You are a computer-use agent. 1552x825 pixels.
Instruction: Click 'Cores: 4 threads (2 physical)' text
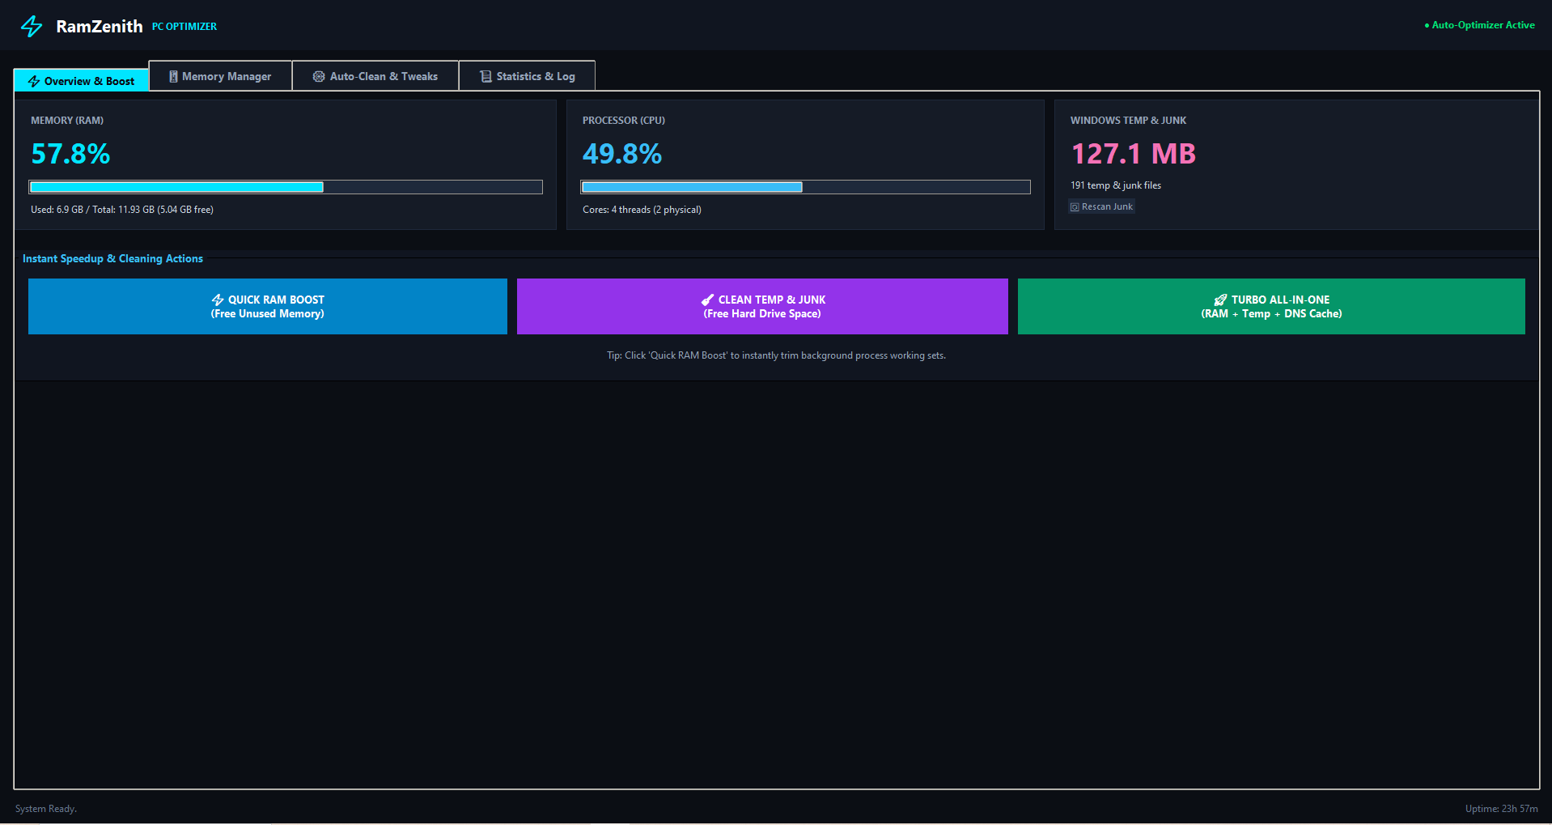[x=642, y=210]
